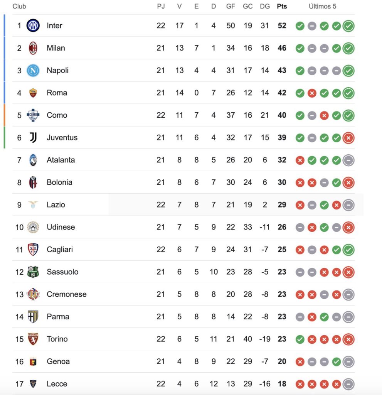Viewport: 382px width, 395px height.
Task: Open the Udinese team name link
Action: (61, 227)
